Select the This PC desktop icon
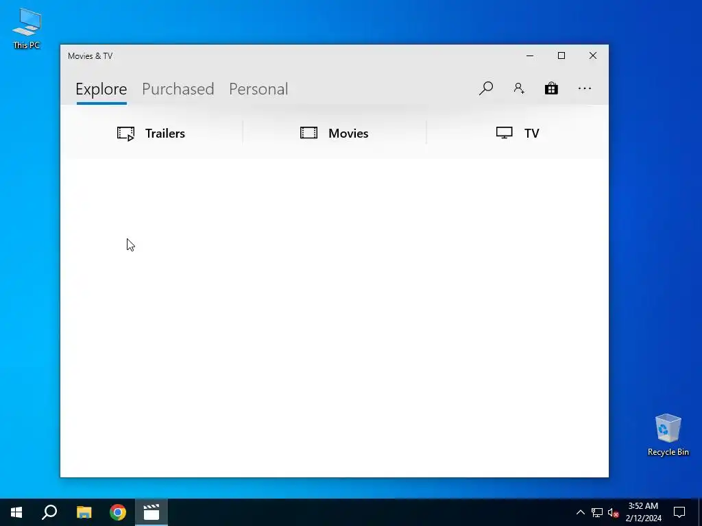 27,28
